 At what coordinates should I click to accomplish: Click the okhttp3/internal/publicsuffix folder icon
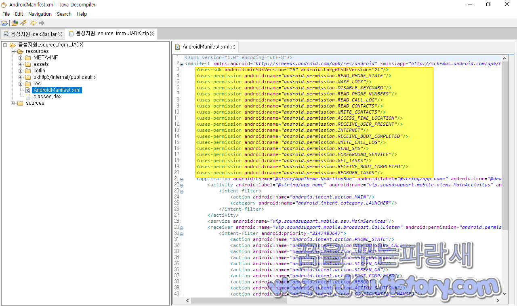[28, 77]
